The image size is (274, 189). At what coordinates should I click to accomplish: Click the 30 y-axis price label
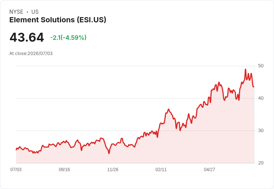pyautogui.click(x=261, y=131)
